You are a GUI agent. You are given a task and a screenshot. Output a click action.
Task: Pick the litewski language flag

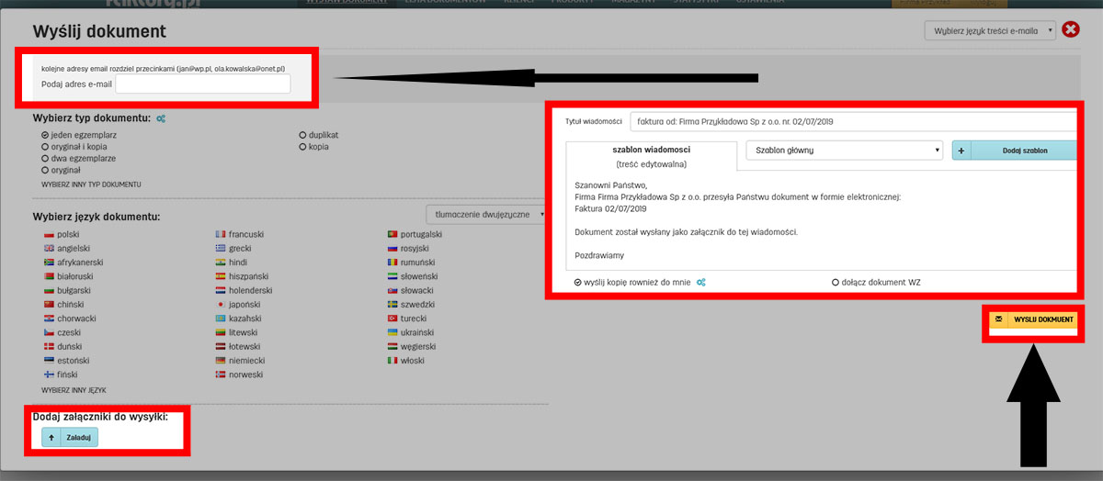tap(220, 332)
